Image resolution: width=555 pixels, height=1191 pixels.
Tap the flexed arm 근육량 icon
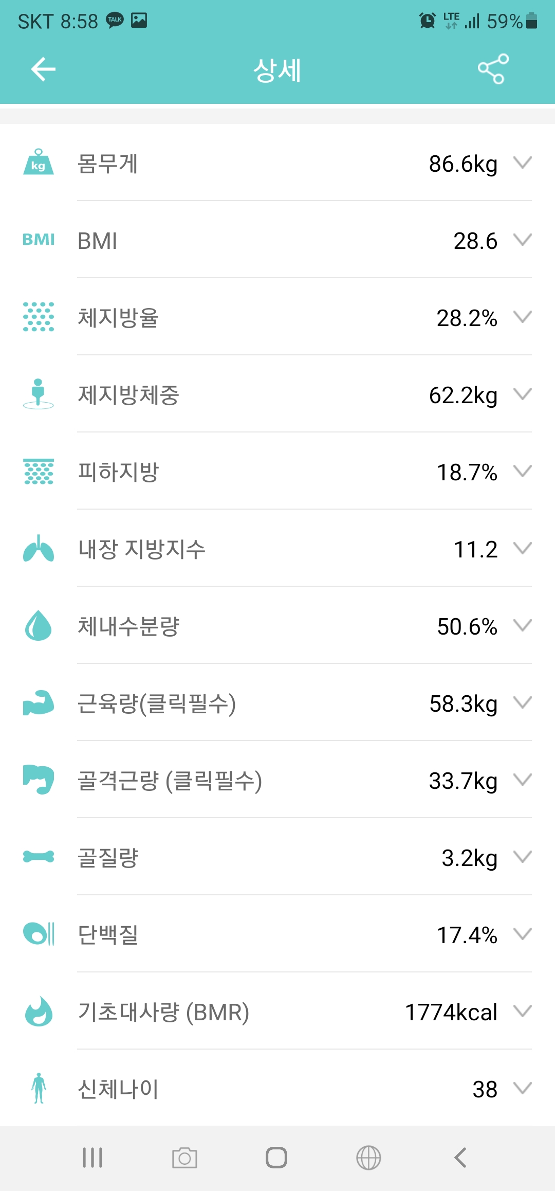tap(39, 702)
